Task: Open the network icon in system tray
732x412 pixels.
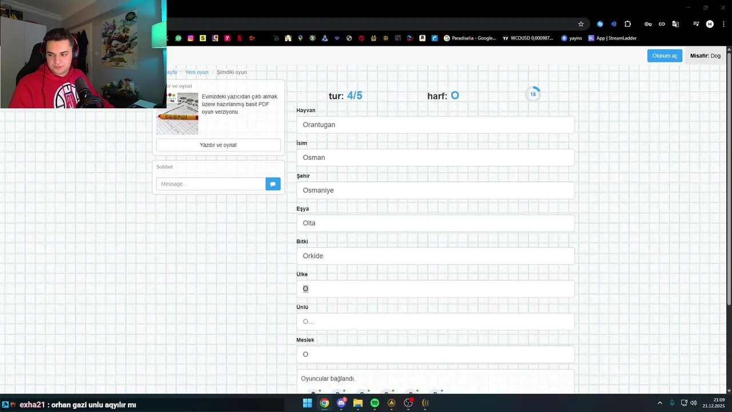Action: click(684, 403)
